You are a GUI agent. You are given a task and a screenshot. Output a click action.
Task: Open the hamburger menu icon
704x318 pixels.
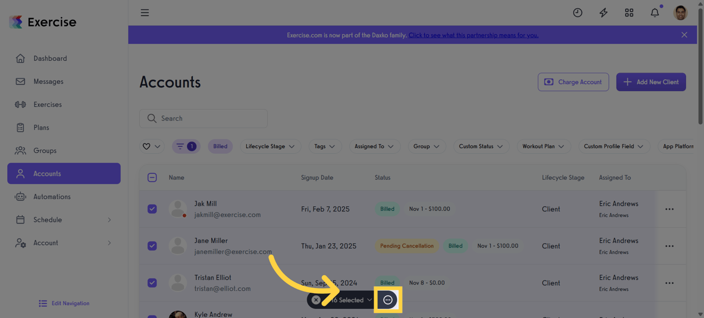tap(145, 12)
